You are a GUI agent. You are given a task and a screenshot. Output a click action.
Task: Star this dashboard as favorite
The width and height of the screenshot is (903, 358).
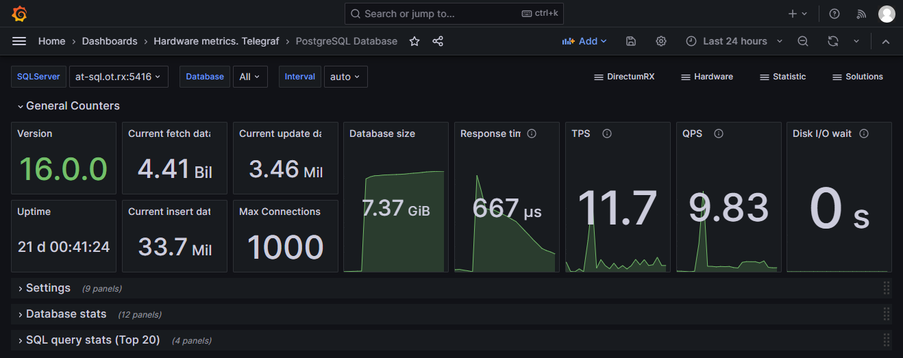click(x=415, y=41)
